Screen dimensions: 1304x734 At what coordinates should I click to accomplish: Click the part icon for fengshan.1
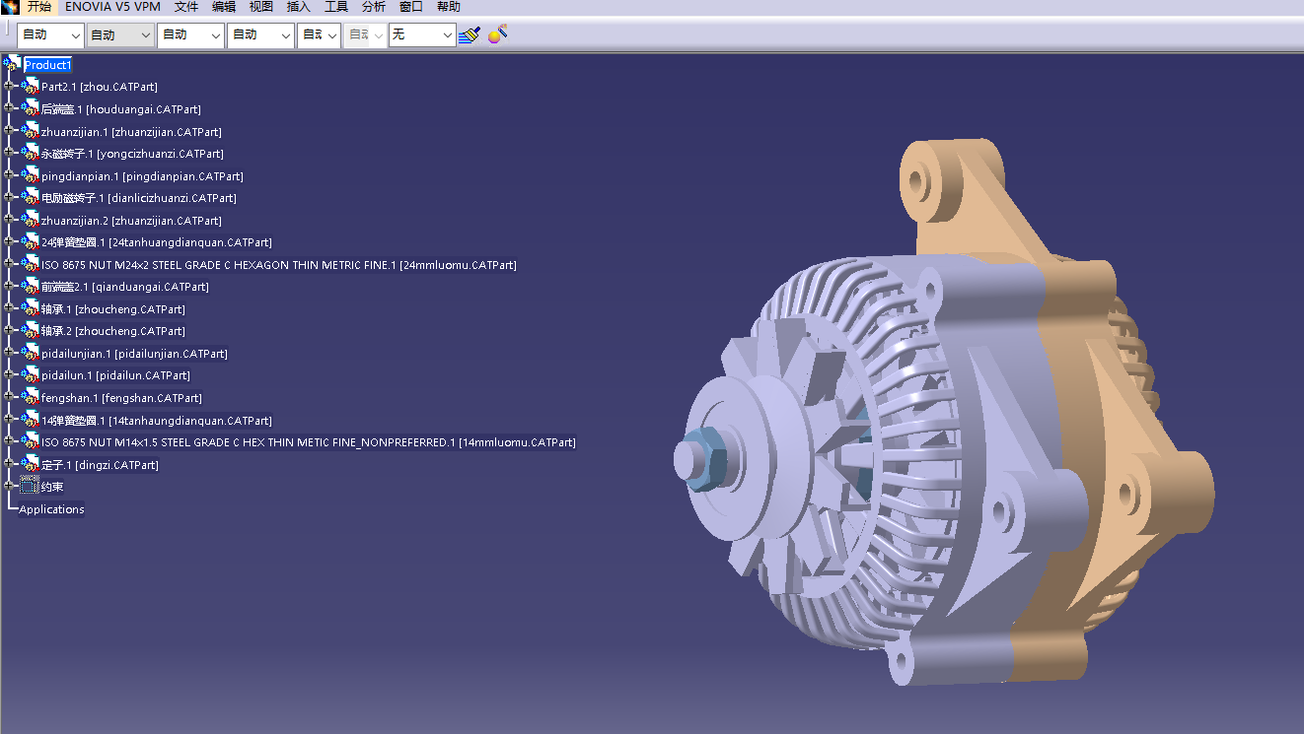tap(31, 397)
